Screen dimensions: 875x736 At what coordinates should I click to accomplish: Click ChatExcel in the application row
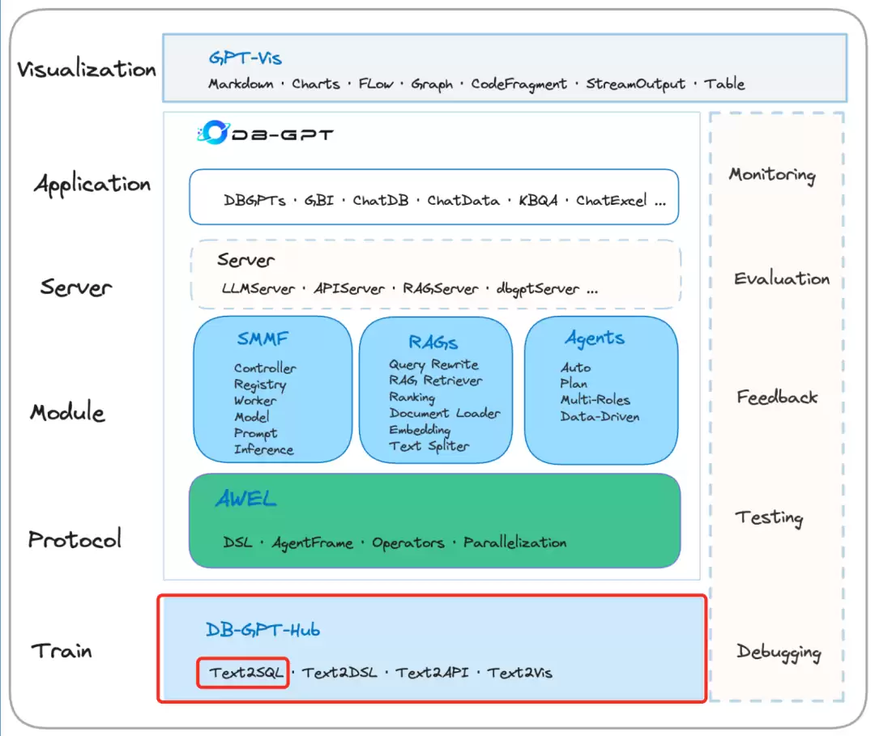[x=611, y=200]
